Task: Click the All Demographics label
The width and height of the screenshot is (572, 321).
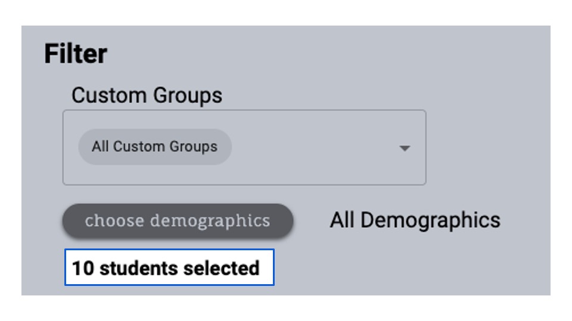Action: 415,221
